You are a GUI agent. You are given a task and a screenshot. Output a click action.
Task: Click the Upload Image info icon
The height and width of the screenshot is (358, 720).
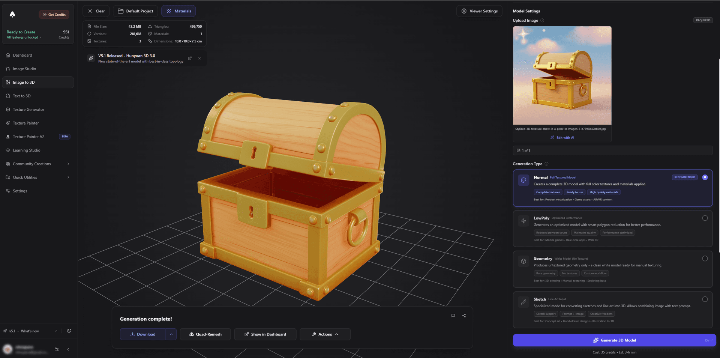pyautogui.click(x=543, y=20)
